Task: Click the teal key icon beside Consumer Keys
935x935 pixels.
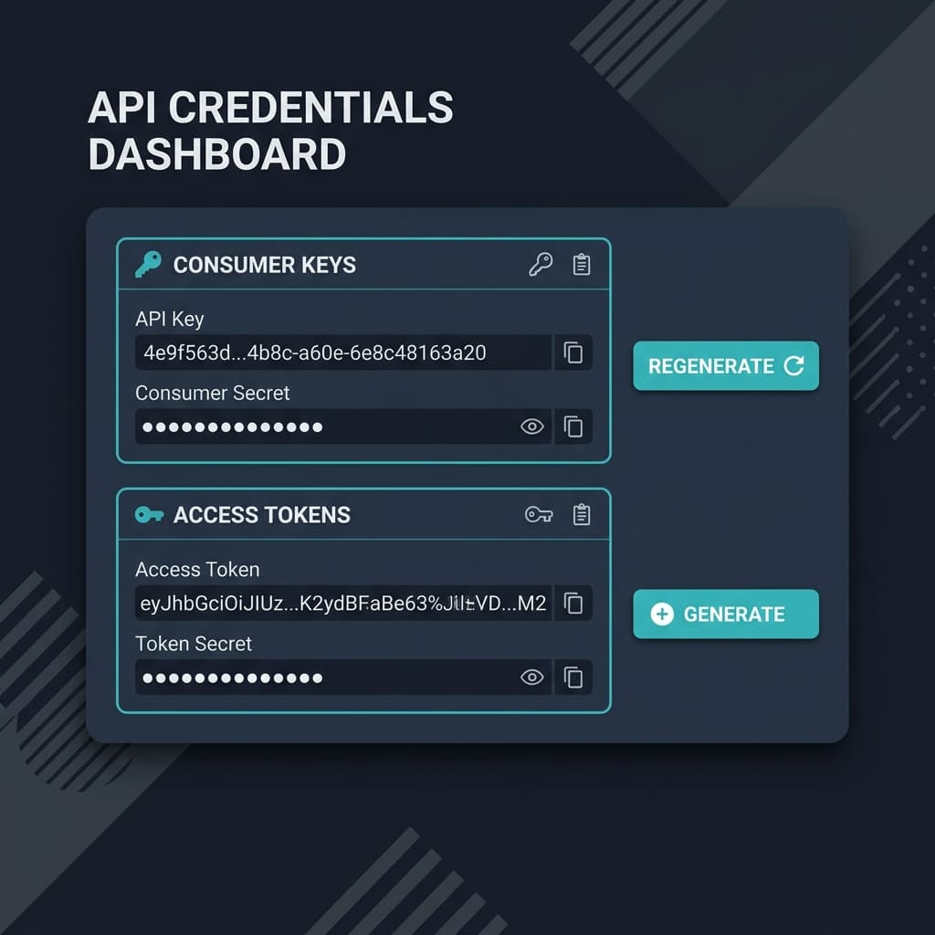Action: [148, 264]
